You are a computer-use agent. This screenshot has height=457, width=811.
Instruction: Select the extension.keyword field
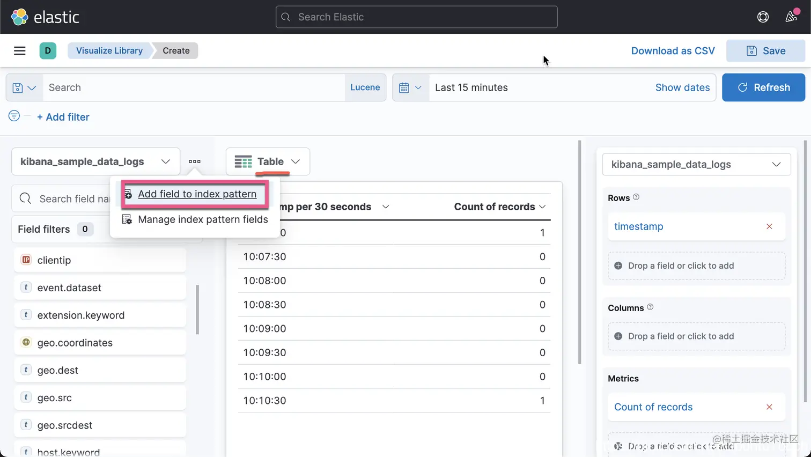[x=100, y=315]
